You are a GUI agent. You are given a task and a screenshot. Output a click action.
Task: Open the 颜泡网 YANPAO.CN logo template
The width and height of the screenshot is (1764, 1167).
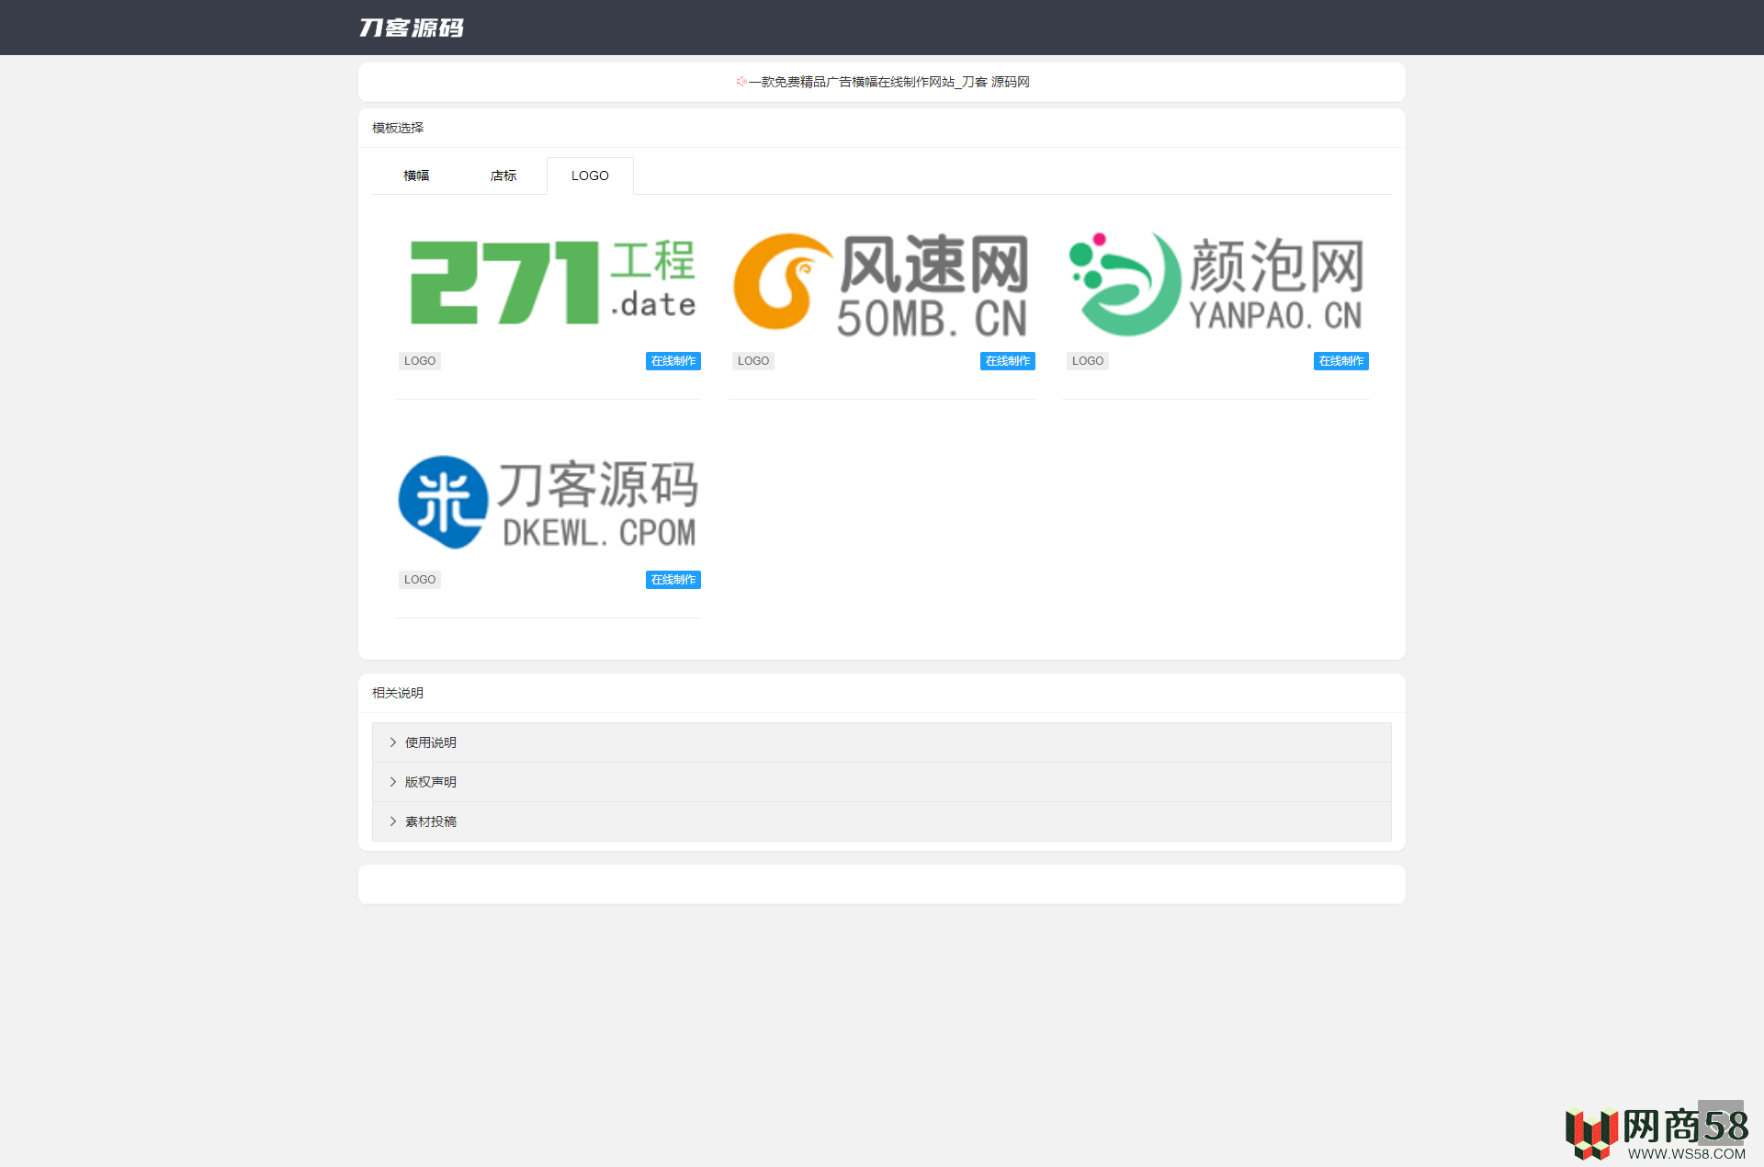[x=1216, y=282]
